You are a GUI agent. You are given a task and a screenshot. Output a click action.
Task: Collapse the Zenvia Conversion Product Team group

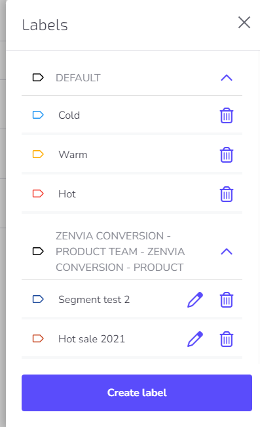pos(227,251)
